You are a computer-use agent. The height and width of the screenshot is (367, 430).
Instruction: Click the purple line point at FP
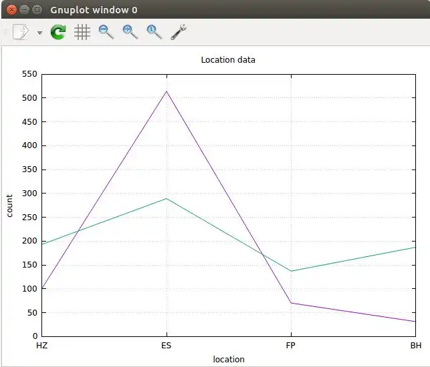(x=292, y=303)
